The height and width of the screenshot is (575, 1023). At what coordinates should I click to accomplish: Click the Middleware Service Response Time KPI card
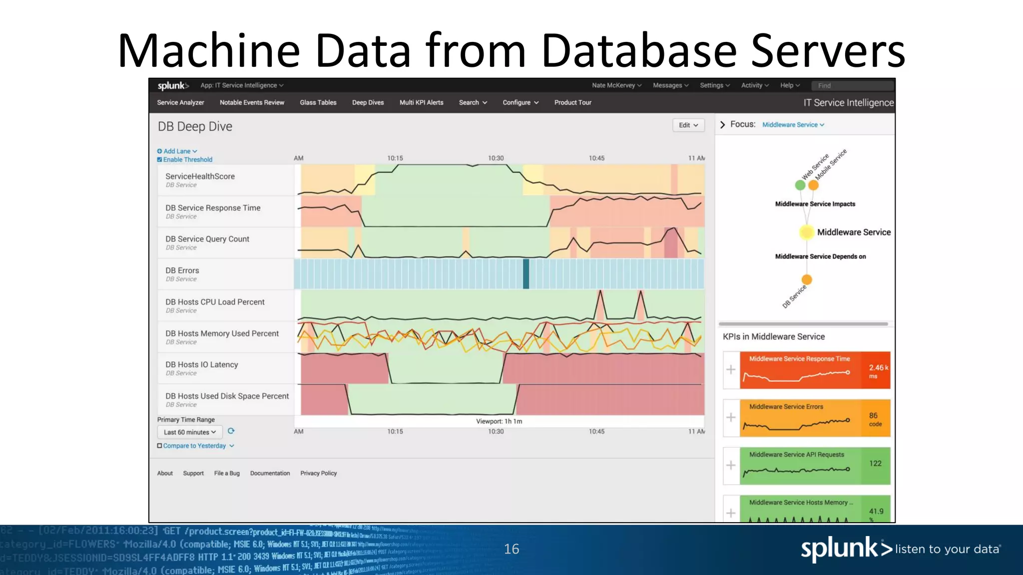pos(815,370)
